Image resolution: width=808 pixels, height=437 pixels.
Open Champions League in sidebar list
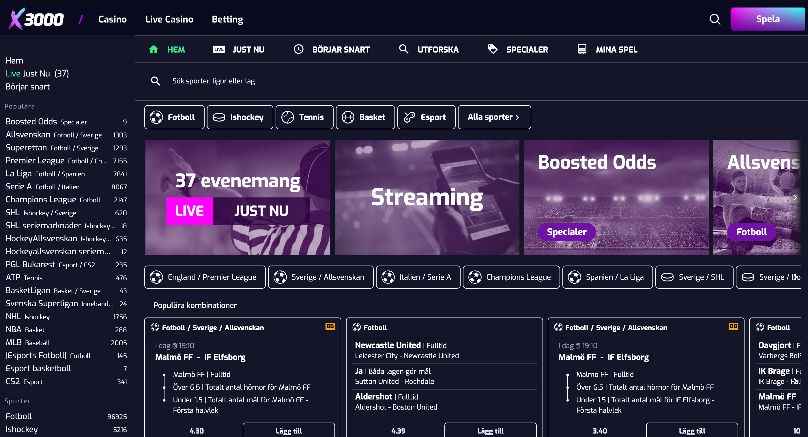(x=66, y=200)
